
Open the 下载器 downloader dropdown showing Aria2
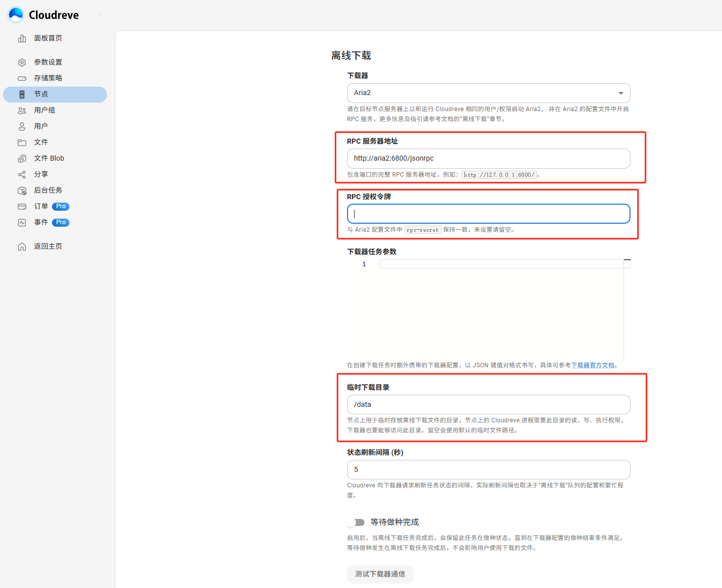pos(488,93)
